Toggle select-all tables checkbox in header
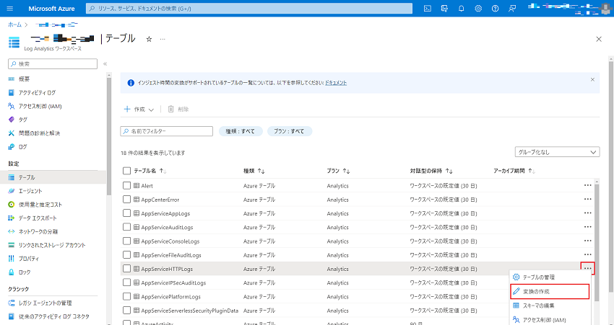Screen dimensions: 614x325 [x=126, y=171]
